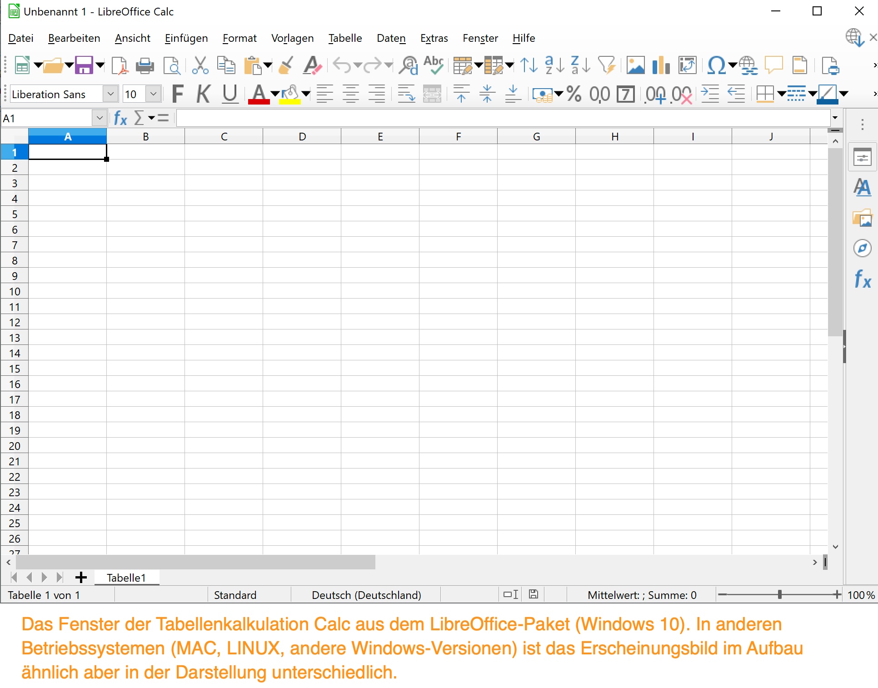Insert a chart

661,65
